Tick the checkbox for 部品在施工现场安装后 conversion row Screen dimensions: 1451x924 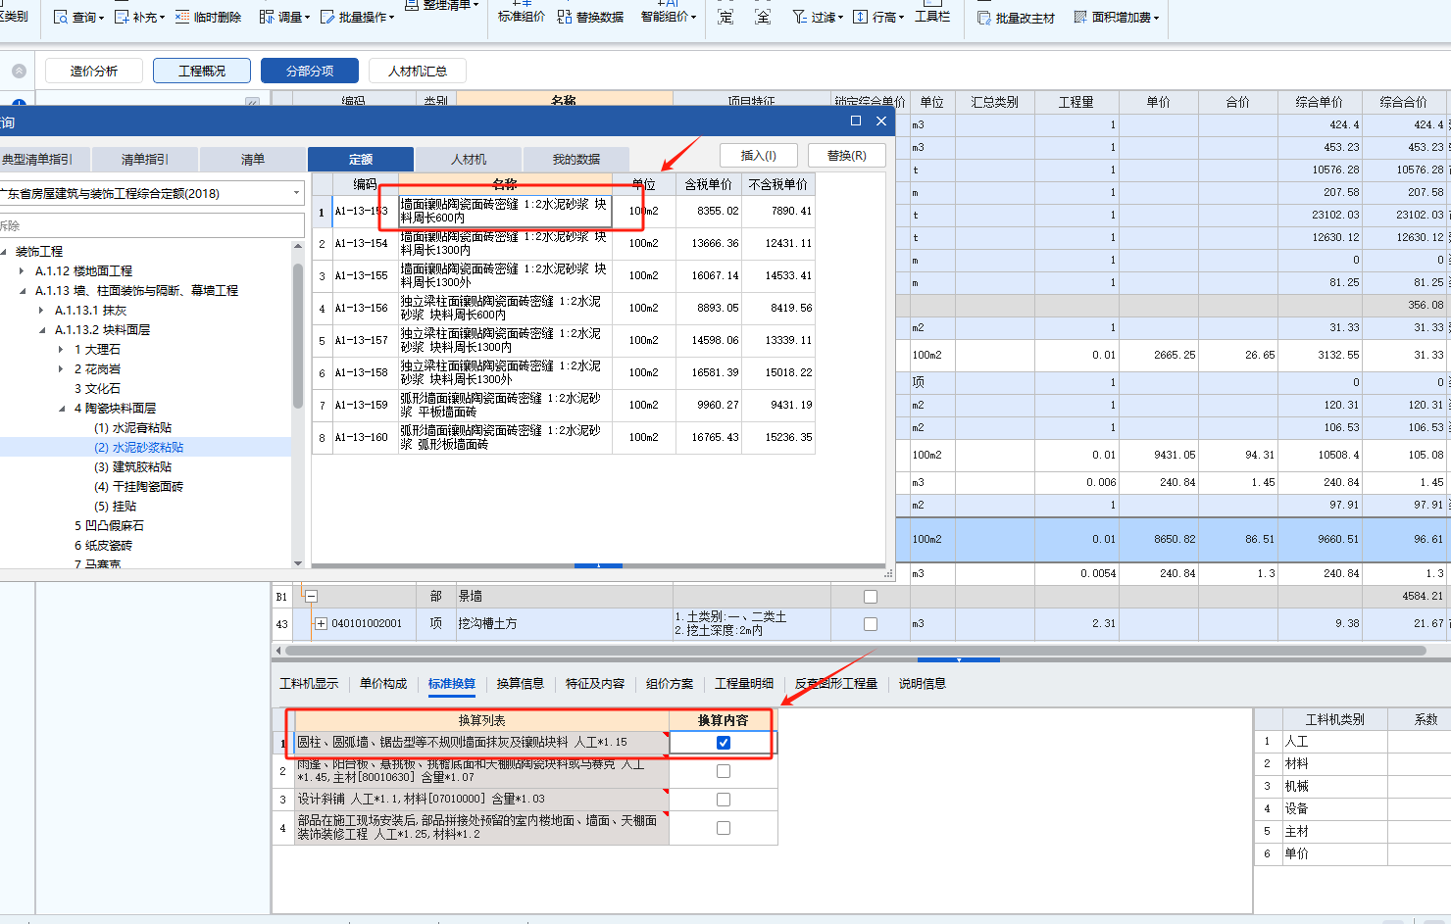724,828
